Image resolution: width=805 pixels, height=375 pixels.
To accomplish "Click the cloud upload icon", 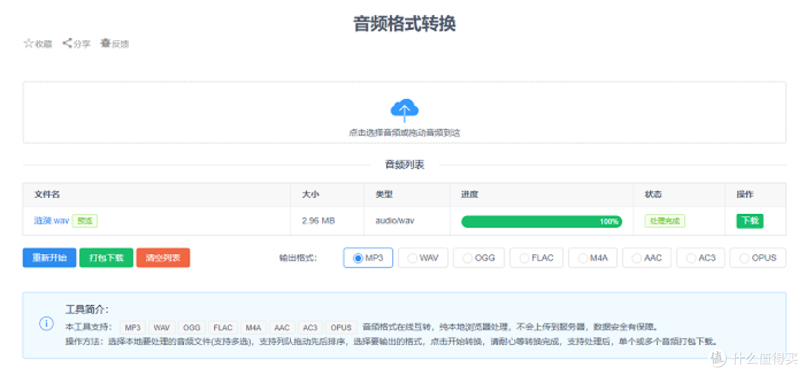I will [405, 110].
